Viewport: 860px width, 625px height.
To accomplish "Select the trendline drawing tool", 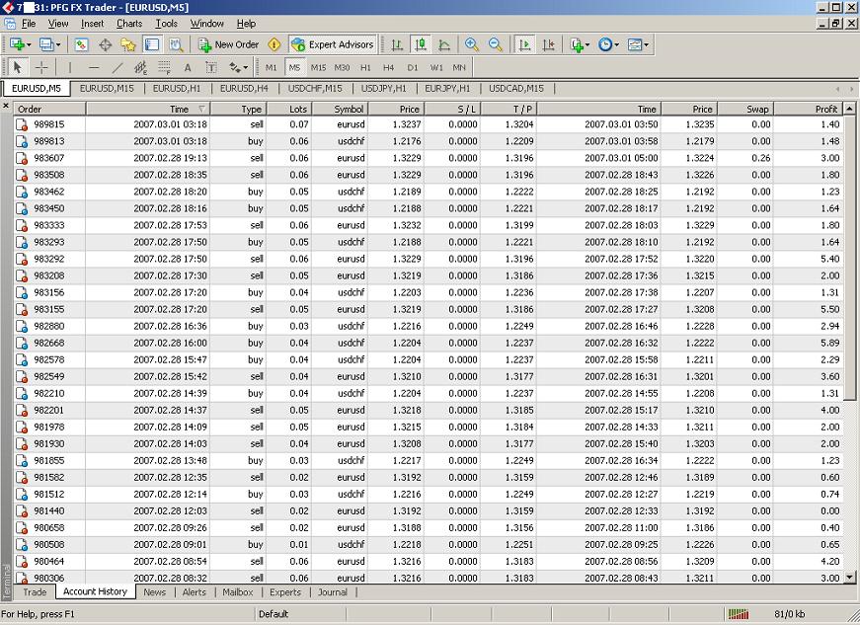I will pyautogui.click(x=117, y=67).
